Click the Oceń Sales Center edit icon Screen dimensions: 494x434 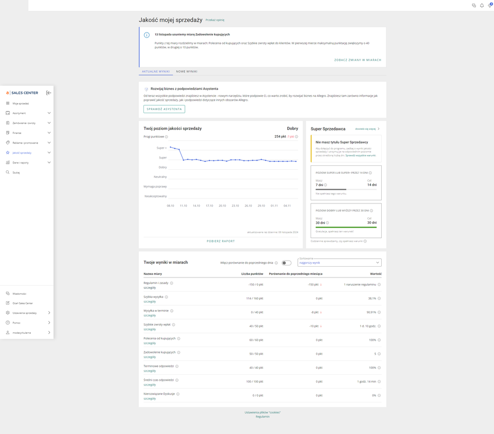(8, 303)
